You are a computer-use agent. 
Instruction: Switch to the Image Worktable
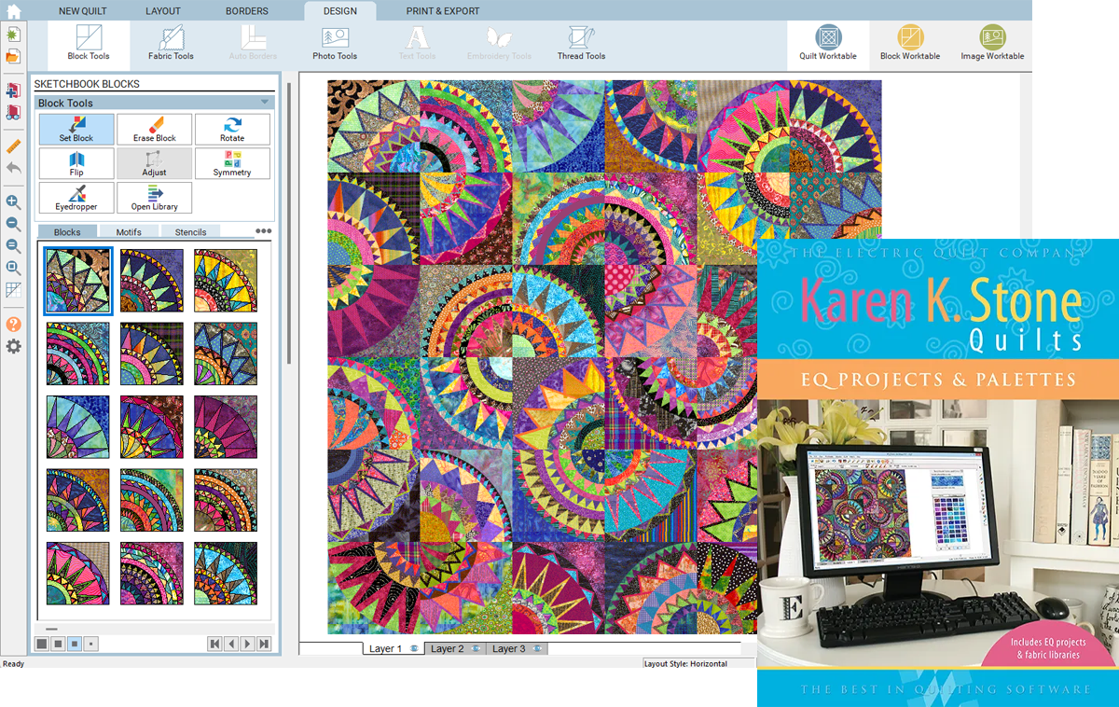coord(992,44)
